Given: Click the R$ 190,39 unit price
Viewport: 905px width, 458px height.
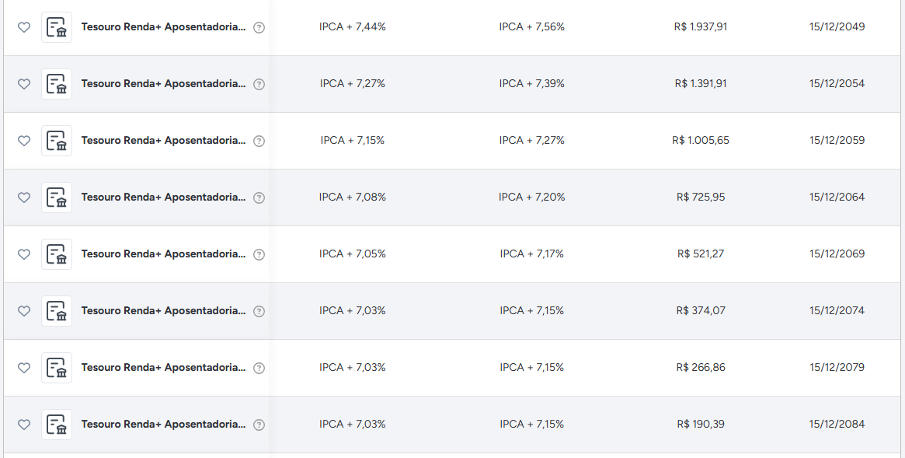Looking at the screenshot, I should coord(701,424).
